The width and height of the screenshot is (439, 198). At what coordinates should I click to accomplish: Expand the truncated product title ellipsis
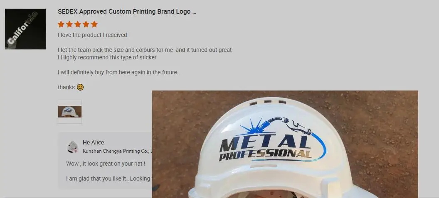(194, 12)
